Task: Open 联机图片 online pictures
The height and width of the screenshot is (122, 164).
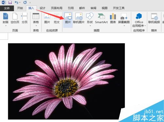Action: point(79,18)
